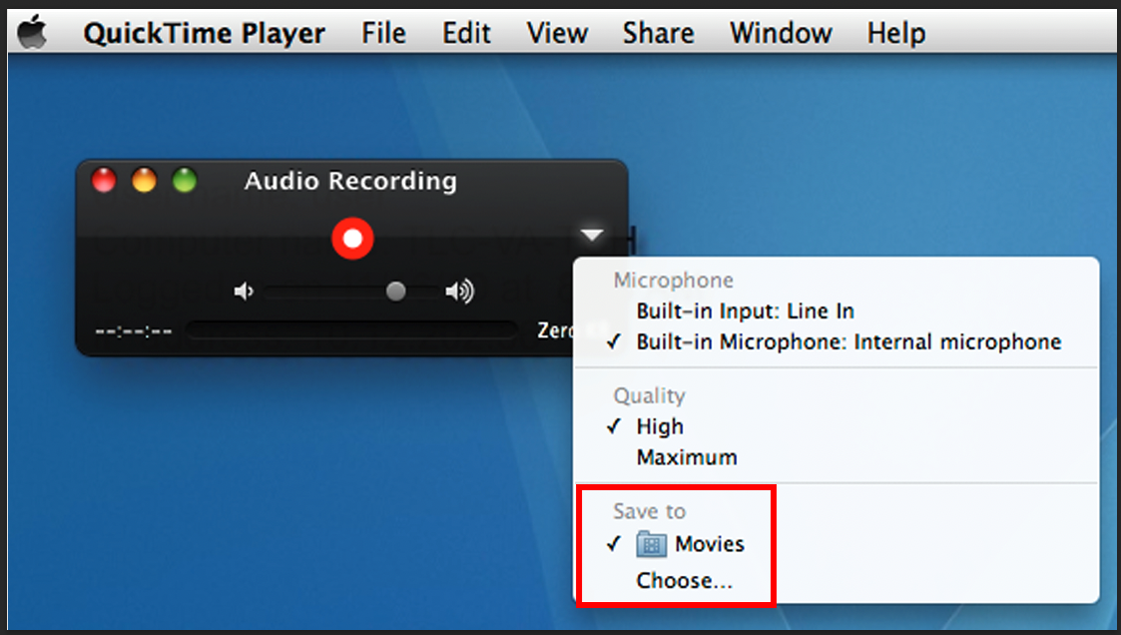
Task: Click the low volume speaker icon
Action: click(x=244, y=292)
